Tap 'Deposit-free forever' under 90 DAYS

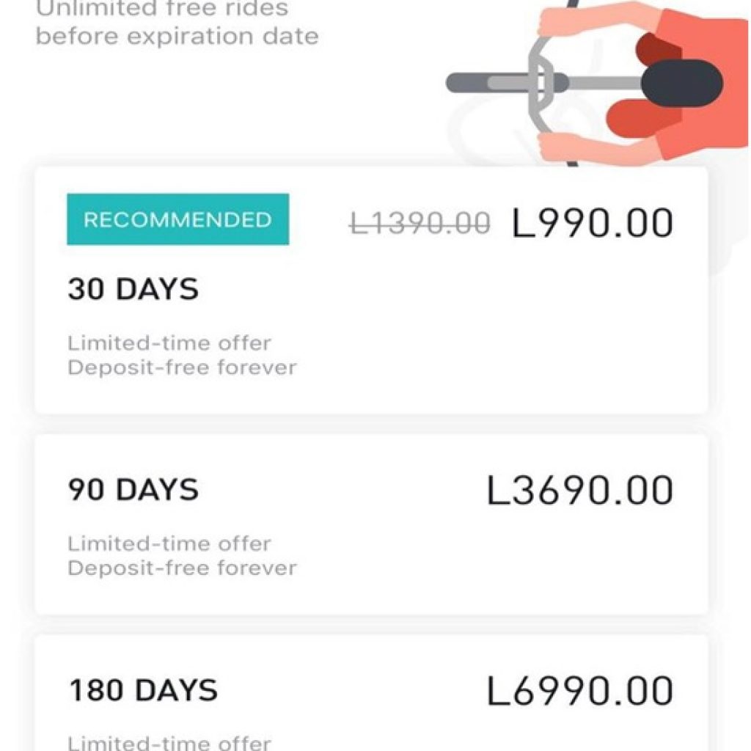pos(182,568)
